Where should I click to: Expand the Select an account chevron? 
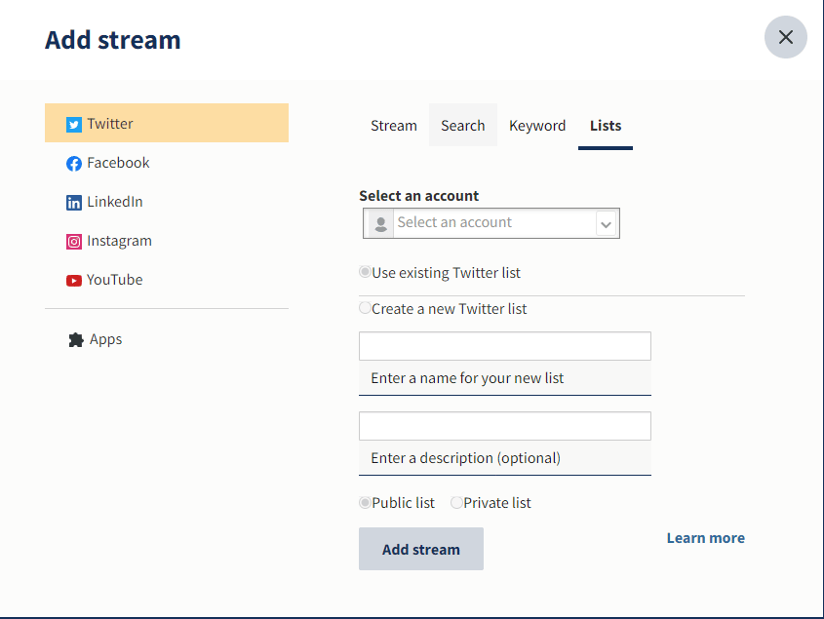pos(606,224)
